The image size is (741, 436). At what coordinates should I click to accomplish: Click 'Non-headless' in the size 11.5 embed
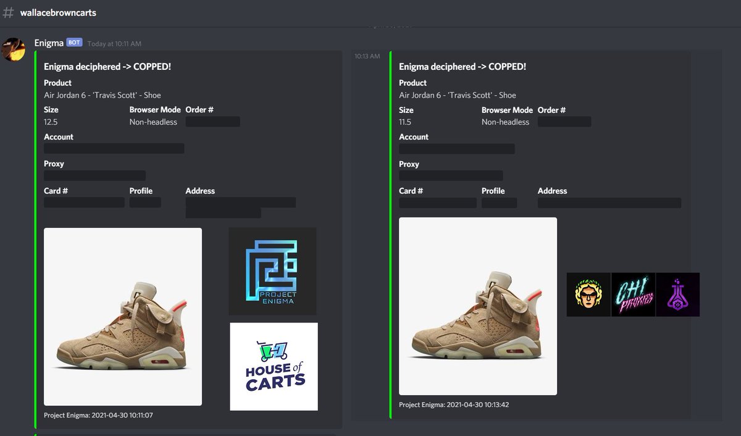[x=506, y=122]
